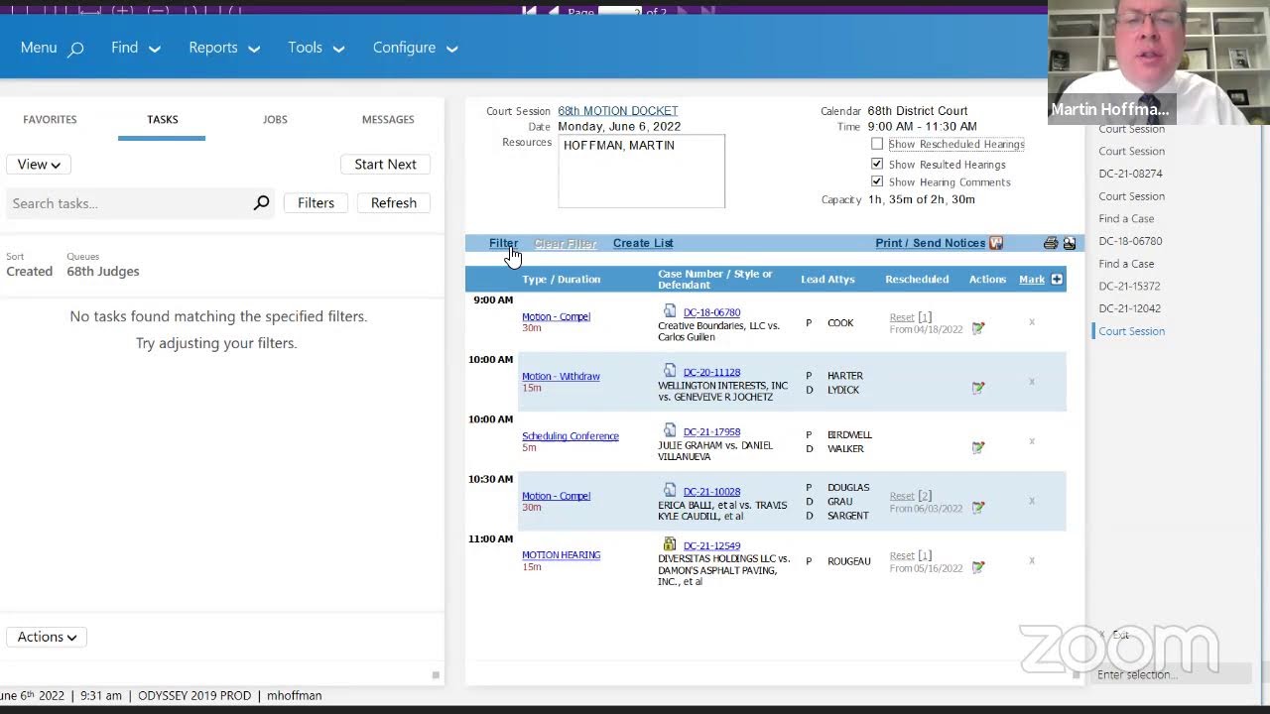The width and height of the screenshot is (1270, 714).
Task: Select DC-21-08274 in the history list
Action: (x=1130, y=174)
